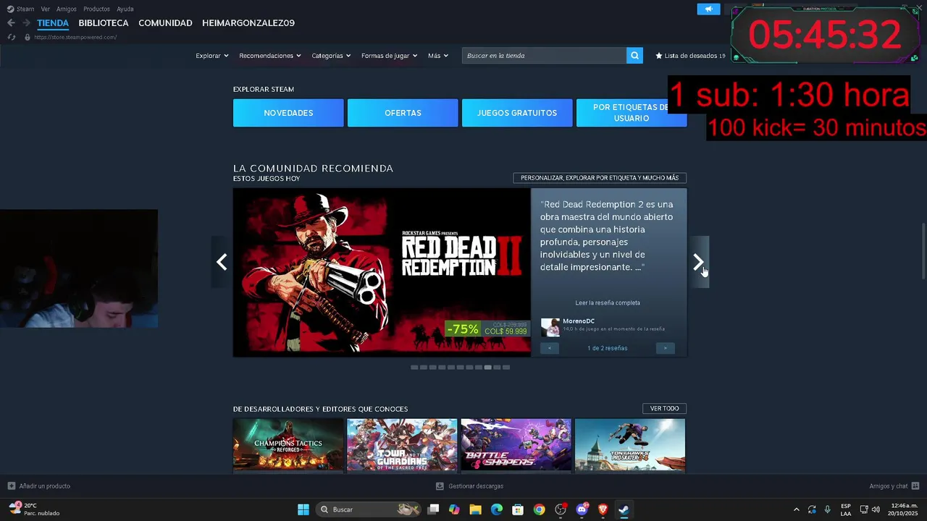Open the Amigos menu
Viewport: 927px width, 521px height.
[x=67, y=9]
